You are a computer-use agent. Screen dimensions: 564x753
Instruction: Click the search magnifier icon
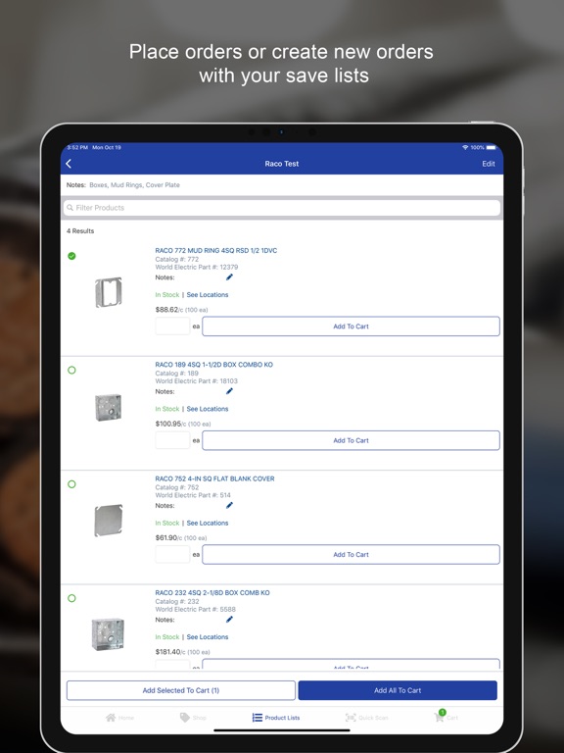(70, 208)
